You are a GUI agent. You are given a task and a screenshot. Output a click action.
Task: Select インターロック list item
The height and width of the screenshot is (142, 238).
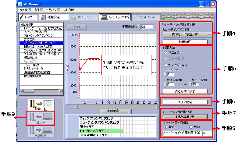41,65
